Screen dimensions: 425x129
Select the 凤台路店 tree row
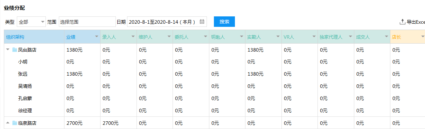coord(27,50)
